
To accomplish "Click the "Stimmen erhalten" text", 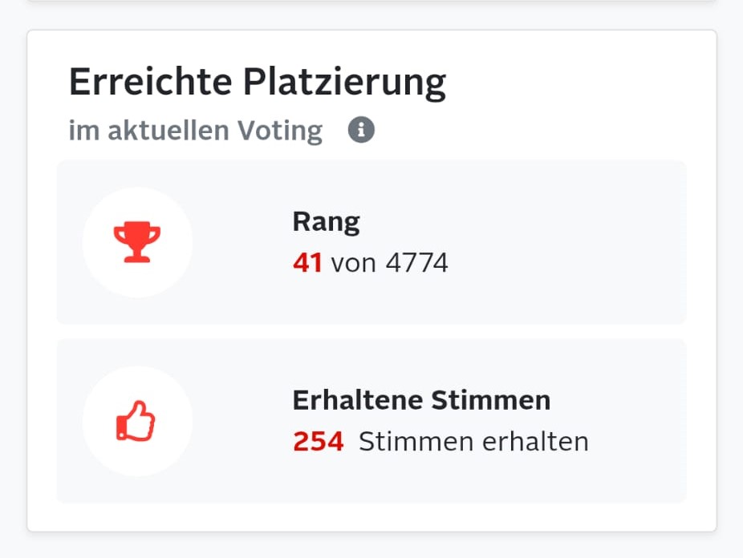I will click(x=473, y=441).
